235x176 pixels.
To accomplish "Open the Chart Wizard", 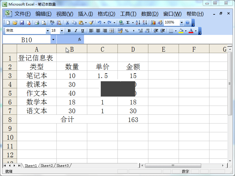I will point(153,23).
